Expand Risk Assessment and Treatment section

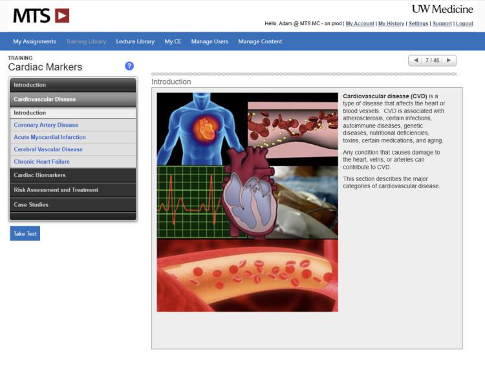tap(72, 190)
